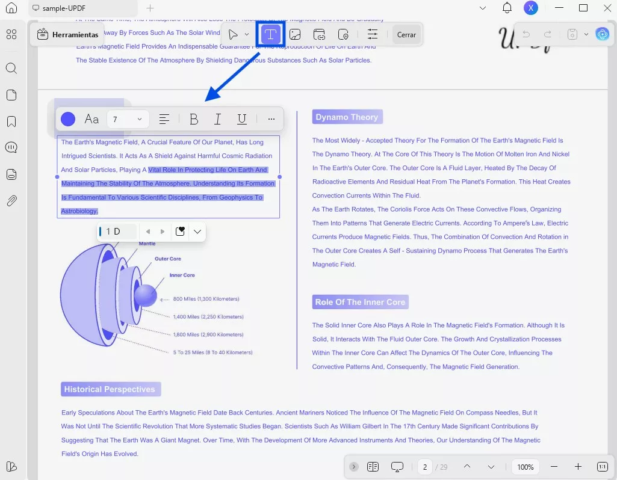This screenshot has height=480, width=617.
Task: Open more text options ellipsis
Action: pyautogui.click(x=271, y=119)
